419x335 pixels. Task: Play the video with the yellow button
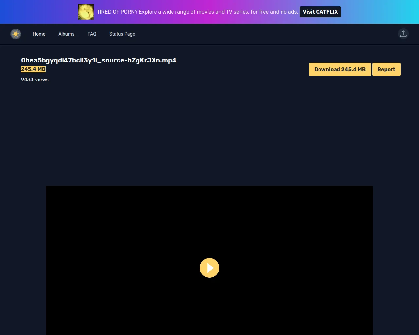point(209,268)
